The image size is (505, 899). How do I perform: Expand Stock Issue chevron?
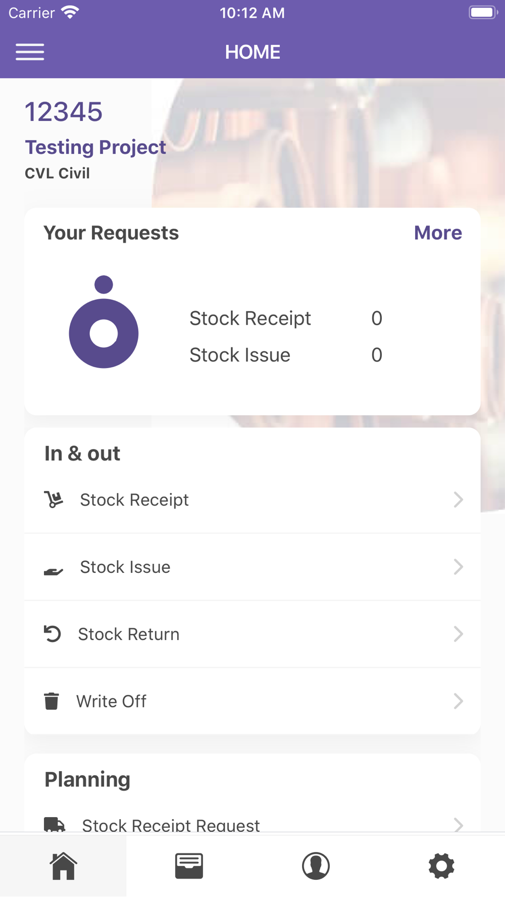[x=459, y=567]
